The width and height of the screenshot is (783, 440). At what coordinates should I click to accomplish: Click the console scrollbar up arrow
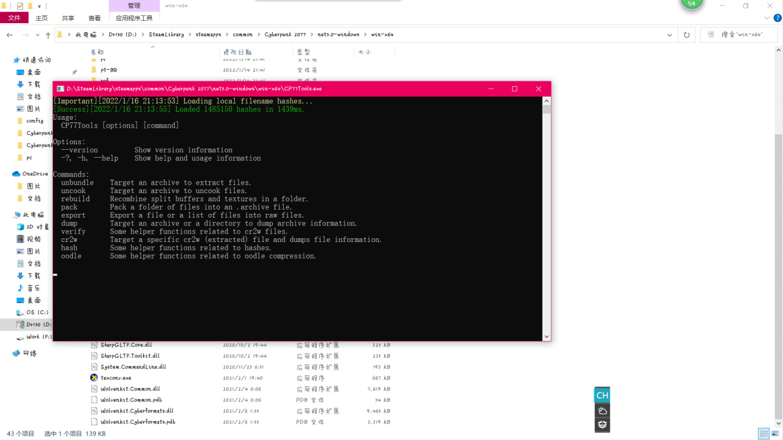pos(547,100)
